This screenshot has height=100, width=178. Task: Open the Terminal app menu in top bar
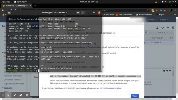[20, 2]
